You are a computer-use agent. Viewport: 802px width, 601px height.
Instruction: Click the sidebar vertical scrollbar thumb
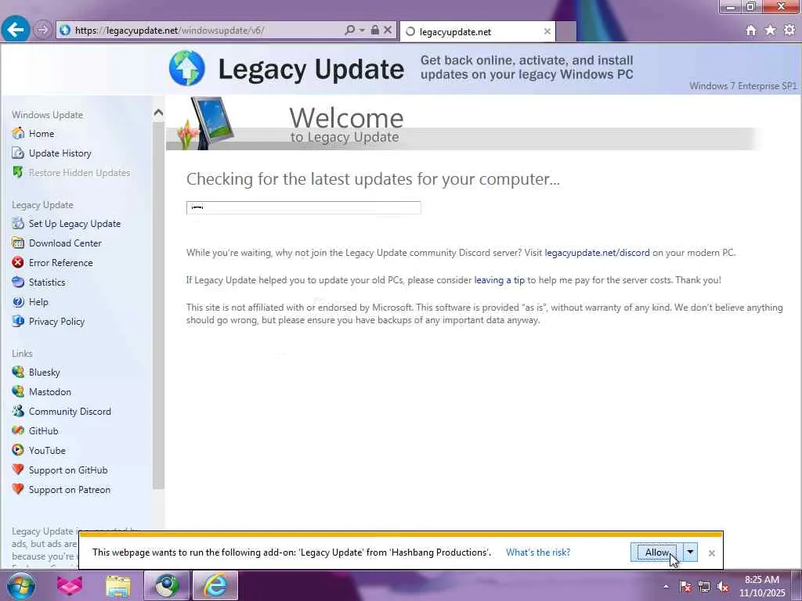pyautogui.click(x=158, y=304)
